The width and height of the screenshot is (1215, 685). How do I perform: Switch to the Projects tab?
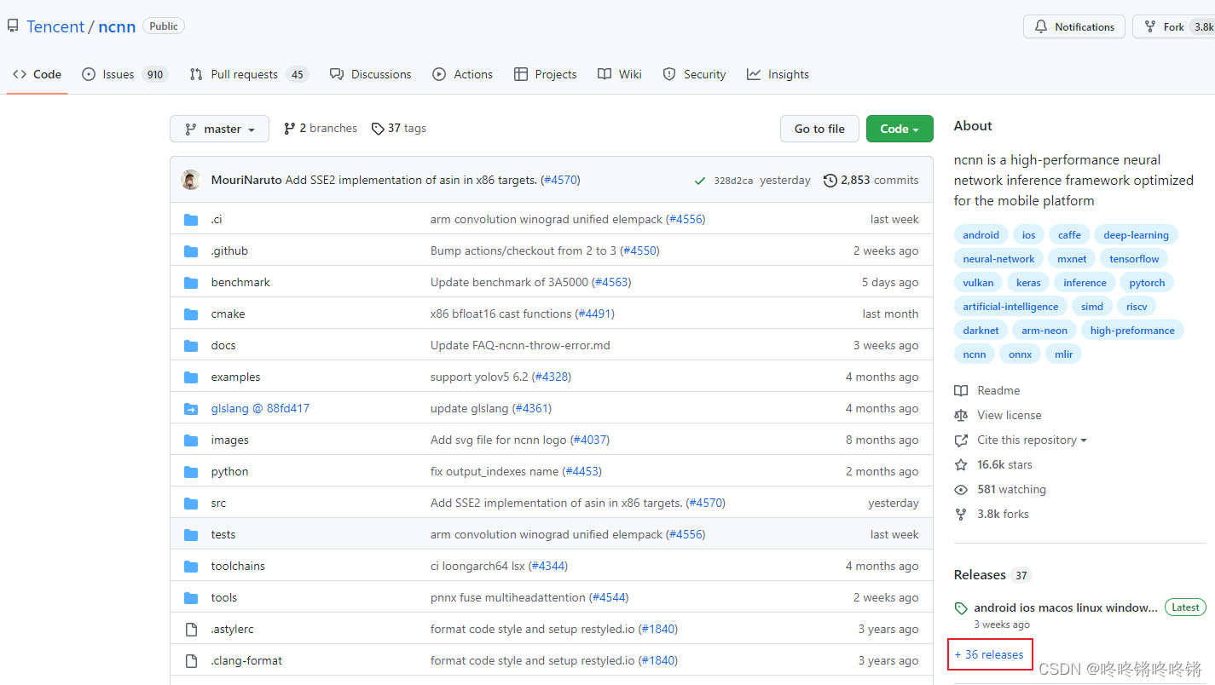[x=546, y=74]
